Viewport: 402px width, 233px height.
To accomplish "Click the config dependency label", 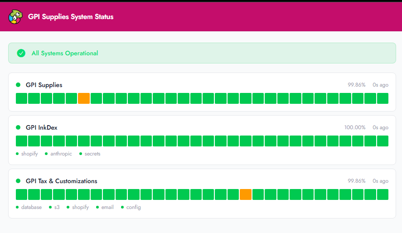I will [x=134, y=207].
